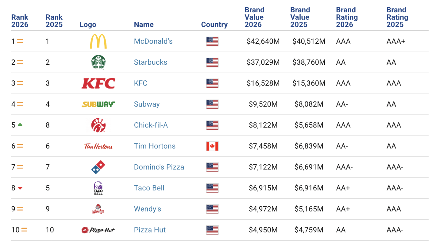
Task: Click the Taco Bell logo
Action: [98, 188]
